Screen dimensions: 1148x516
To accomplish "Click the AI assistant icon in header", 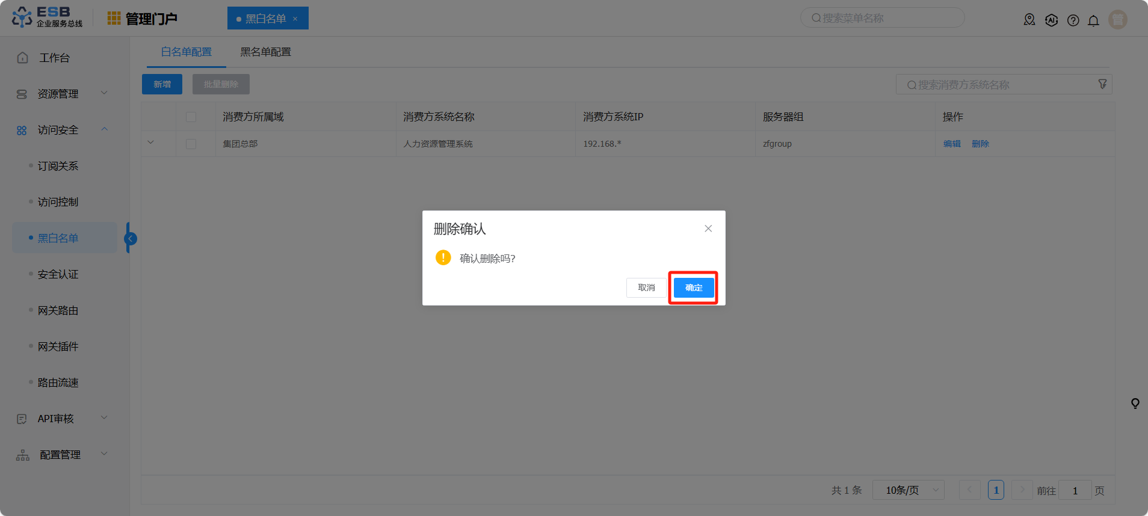I will click(x=1051, y=20).
